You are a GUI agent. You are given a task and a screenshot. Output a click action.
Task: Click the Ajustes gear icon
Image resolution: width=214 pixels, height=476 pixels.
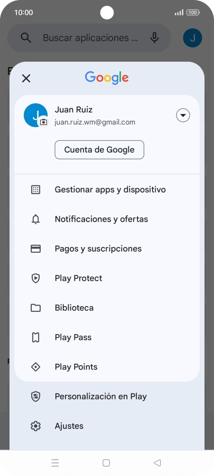click(35, 426)
